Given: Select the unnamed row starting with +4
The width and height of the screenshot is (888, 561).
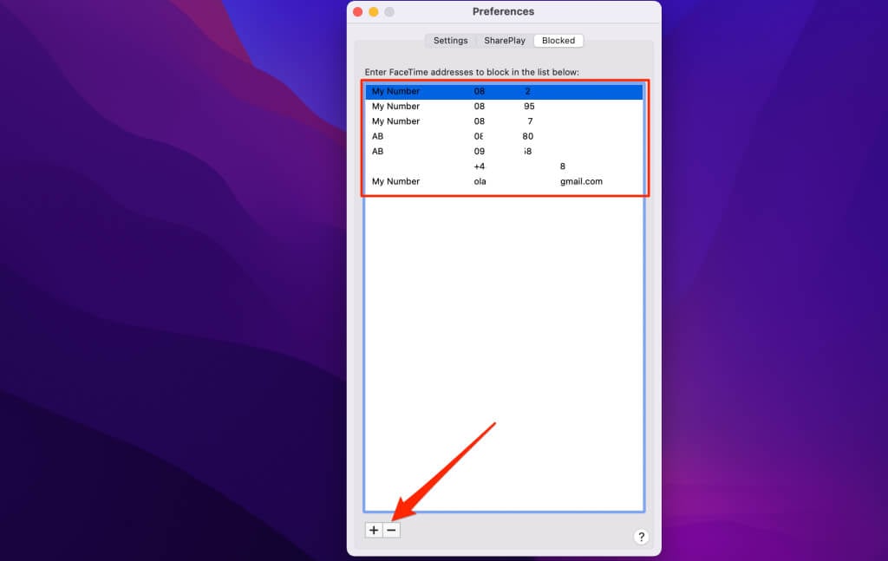Looking at the screenshot, I should (504, 166).
